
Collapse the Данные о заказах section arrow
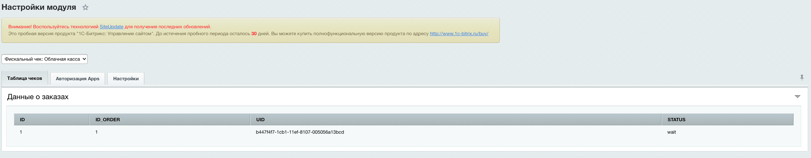tap(797, 97)
